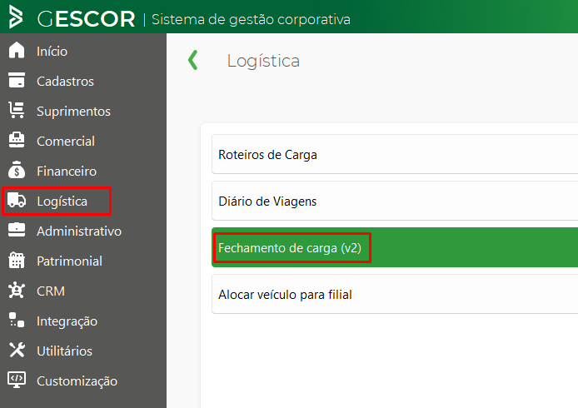Open Cadastros via its card icon
Screen dimensions: 578x408
[x=17, y=80]
